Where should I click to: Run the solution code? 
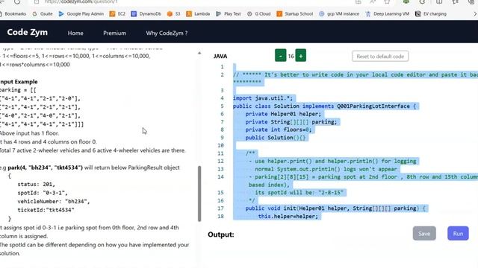click(458, 233)
